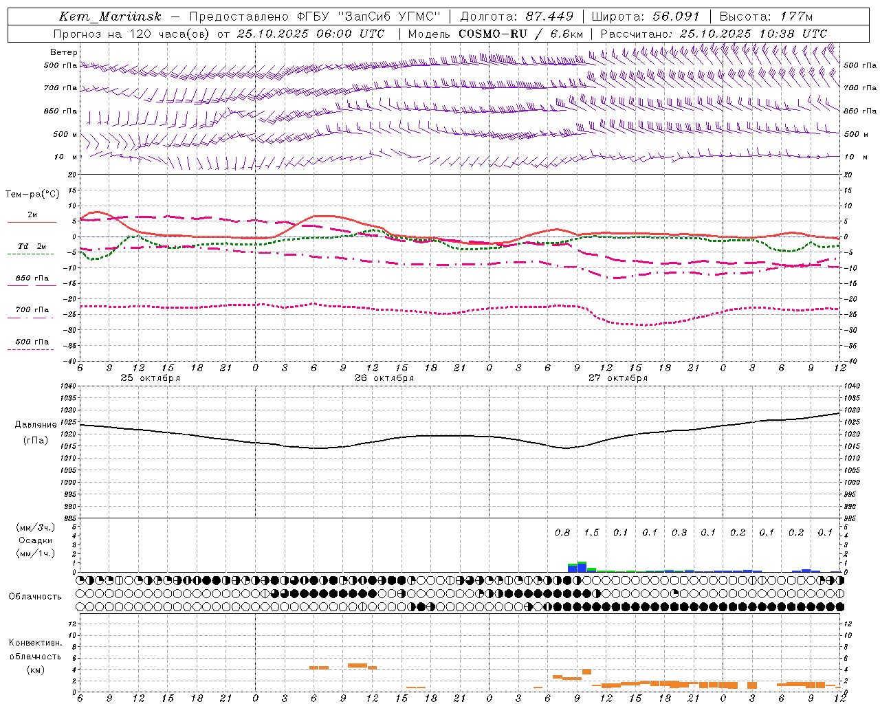Click the '(мм/1ч.)' precipitation unit label
Image resolution: width=880 pixels, height=704 pixels.
[36, 553]
